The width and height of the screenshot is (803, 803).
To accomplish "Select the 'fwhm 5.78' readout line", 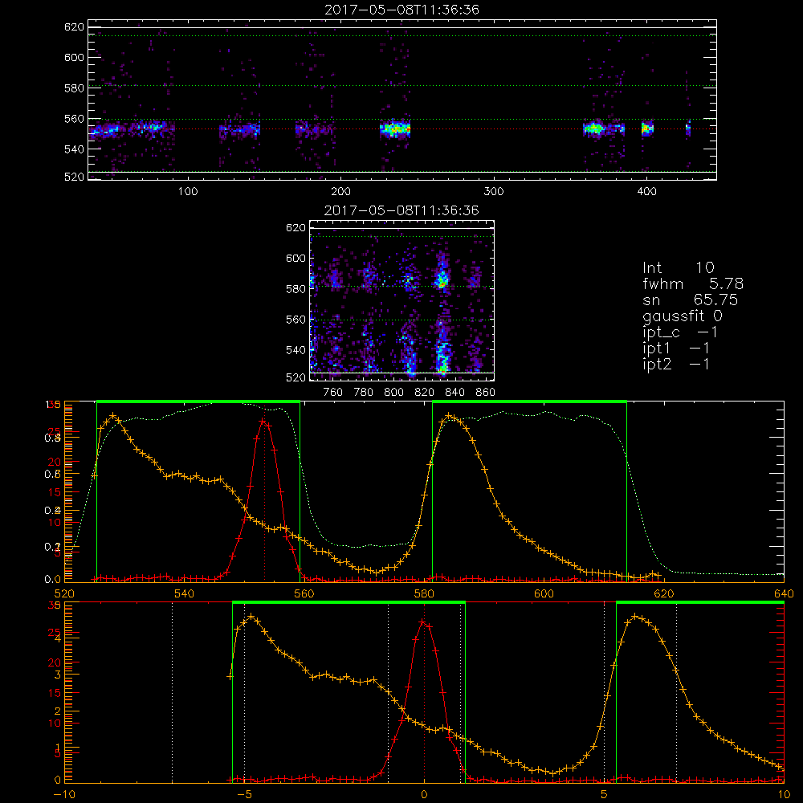I will pos(693,283).
